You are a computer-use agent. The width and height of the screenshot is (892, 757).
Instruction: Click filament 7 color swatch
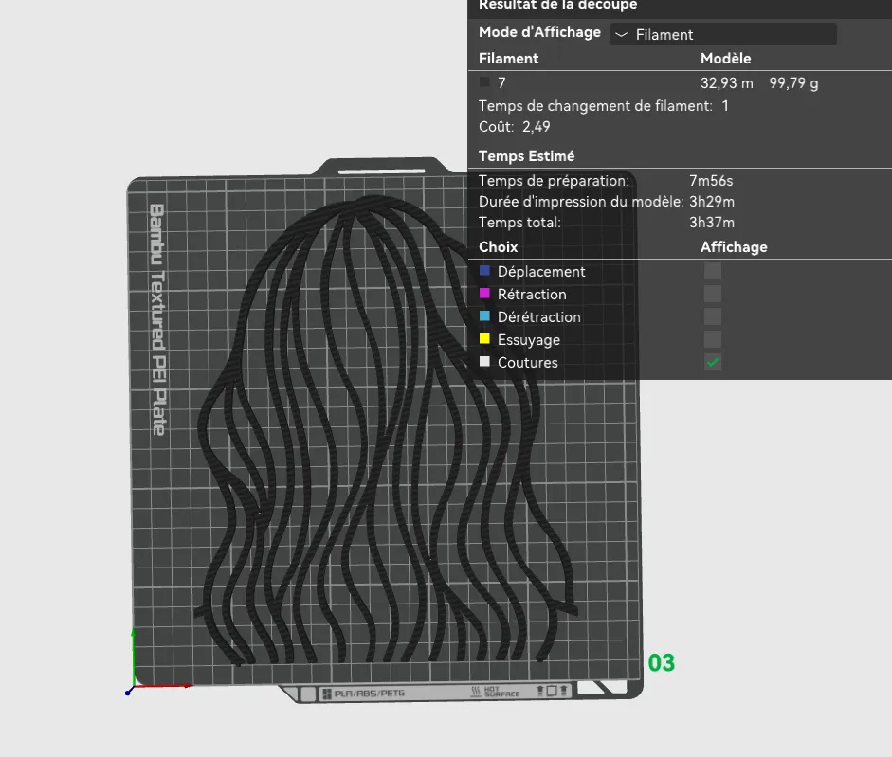point(484,82)
